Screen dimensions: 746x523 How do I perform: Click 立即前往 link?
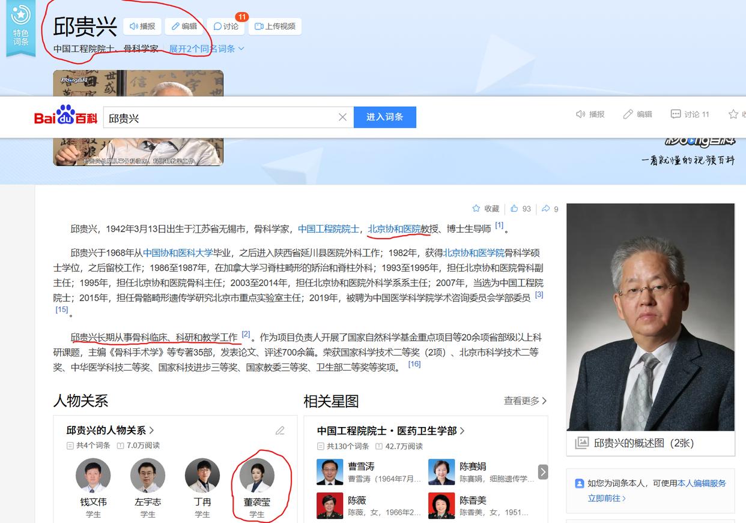pos(607,498)
